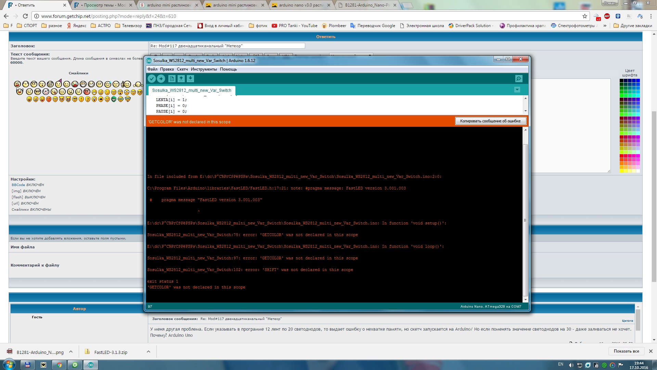657x370 pixels.
Task: Reload the page in Chrome
Action: pyautogui.click(x=25, y=16)
